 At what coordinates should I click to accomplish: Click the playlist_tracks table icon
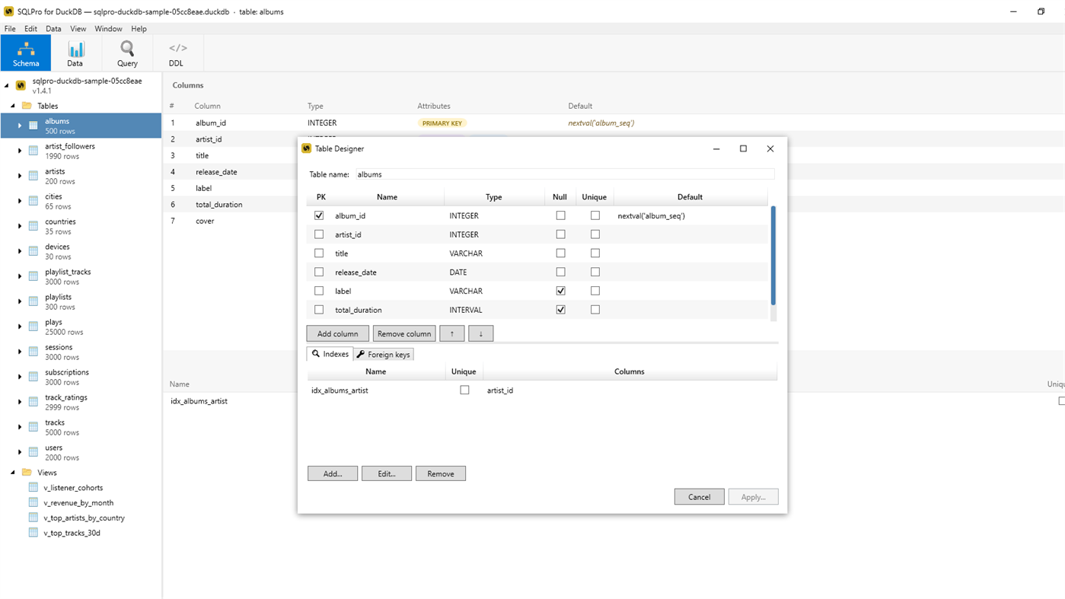click(x=33, y=276)
